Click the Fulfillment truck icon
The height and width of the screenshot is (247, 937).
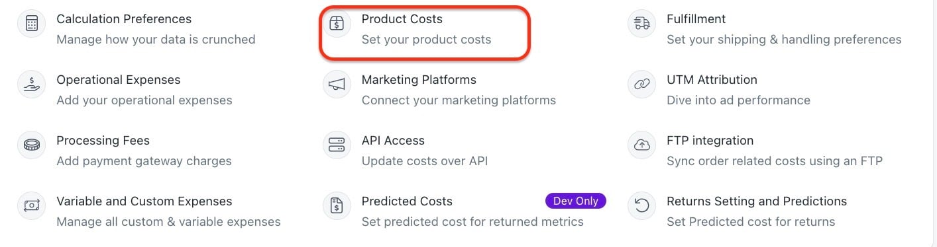click(641, 24)
